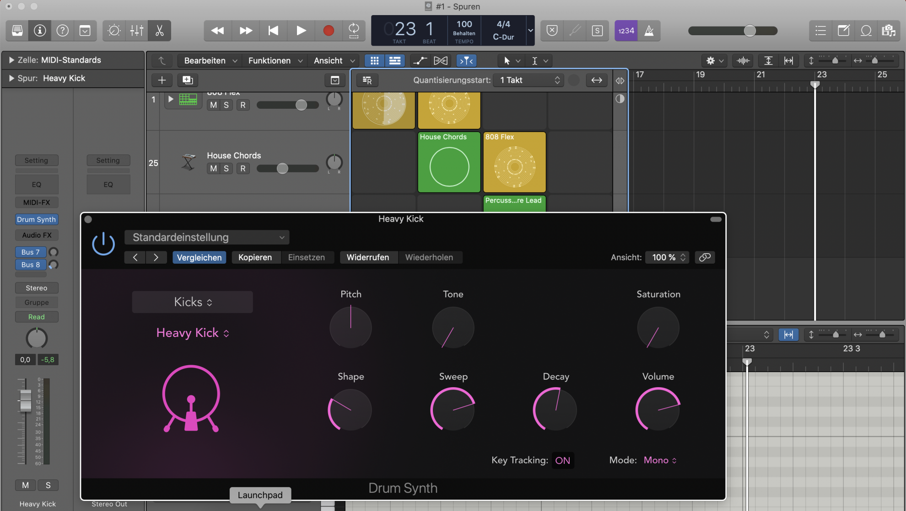Enable the metronome icon
Image resolution: width=906 pixels, height=511 pixels.
(648, 31)
